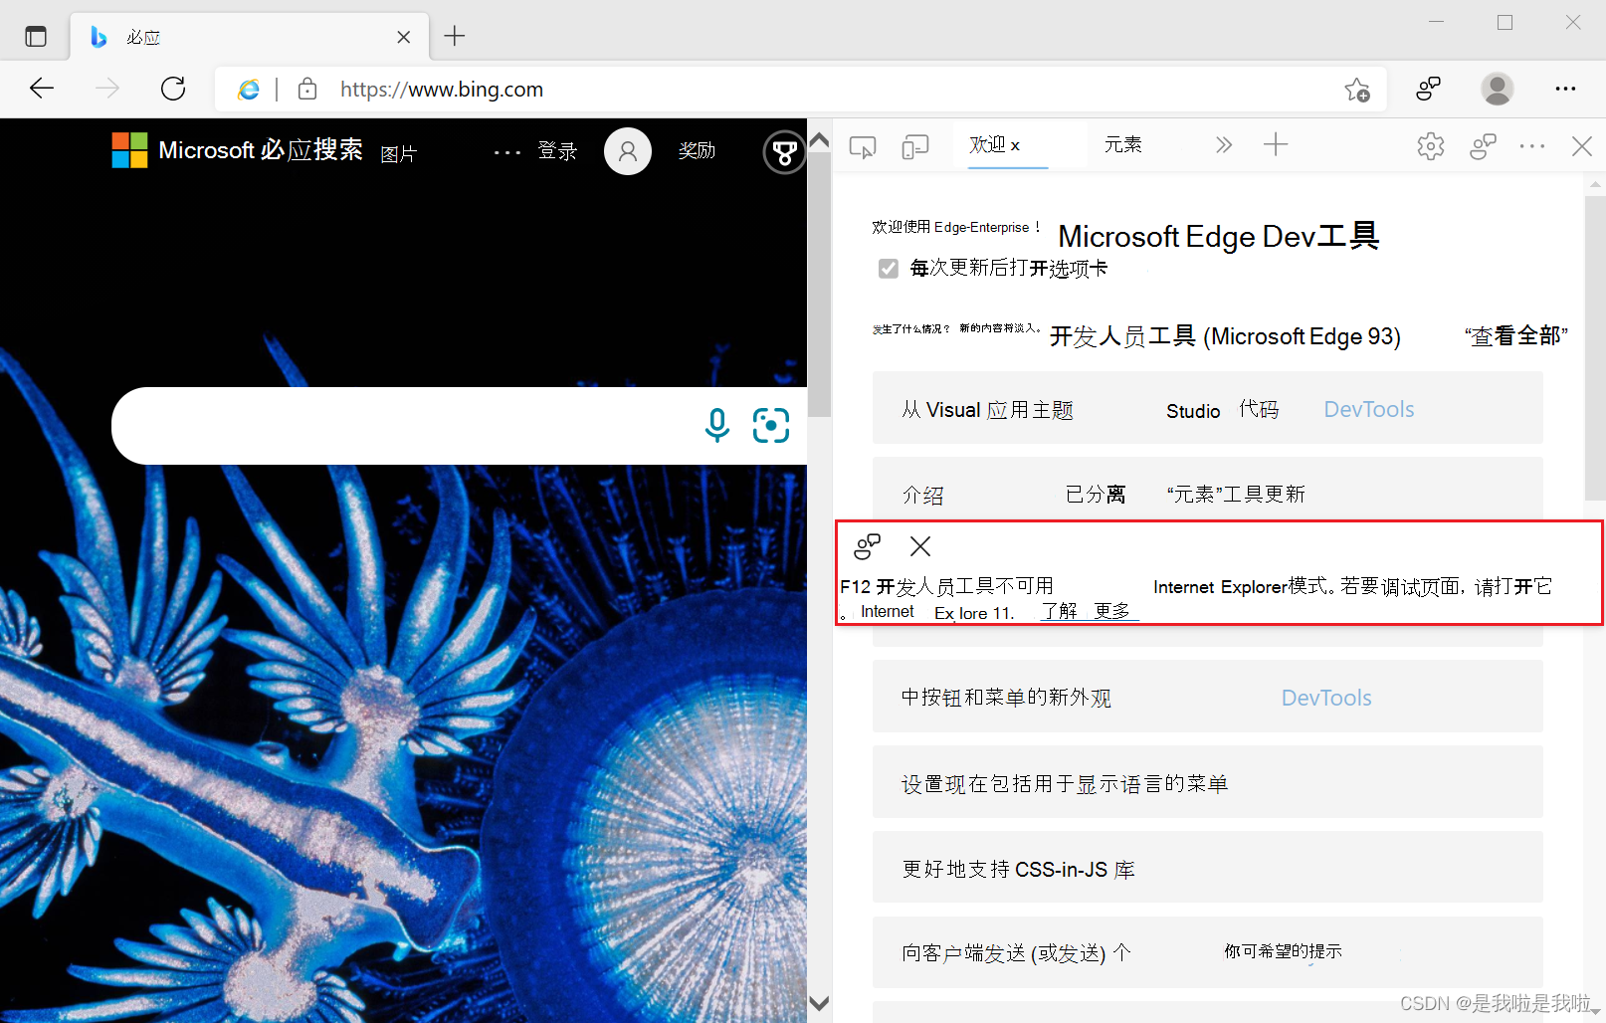Send feedback from DevTools toolbar icon
Viewport: 1606px width, 1023px height.
[1483, 146]
